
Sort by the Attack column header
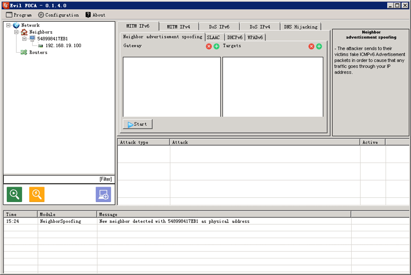point(265,142)
